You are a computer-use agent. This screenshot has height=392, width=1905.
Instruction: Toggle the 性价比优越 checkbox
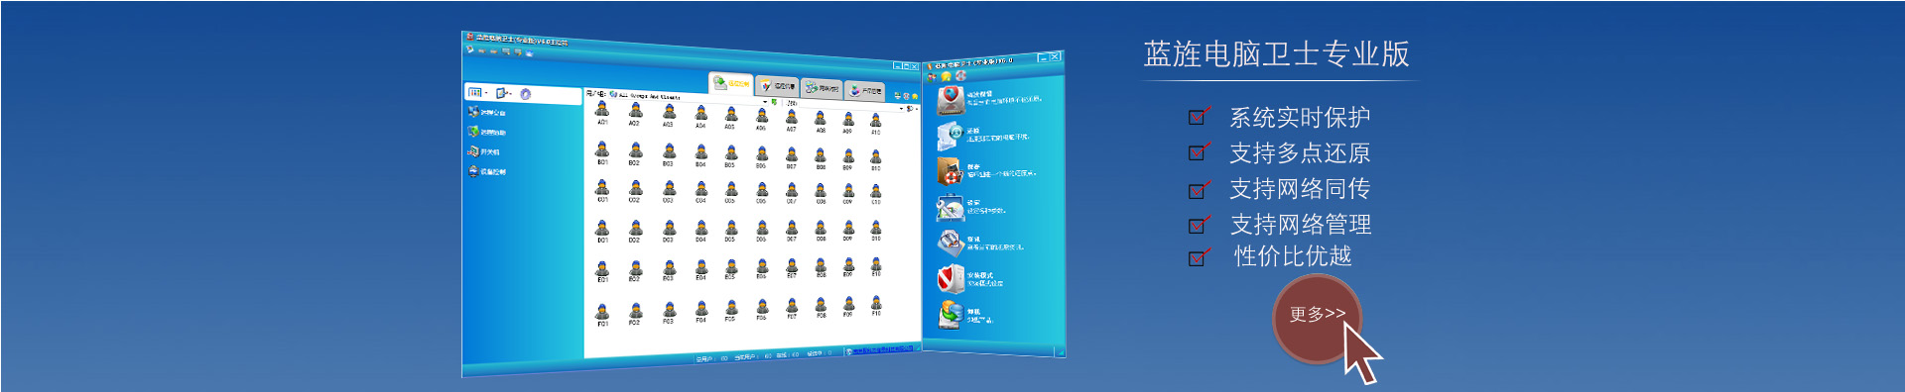[x=1199, y=257]
